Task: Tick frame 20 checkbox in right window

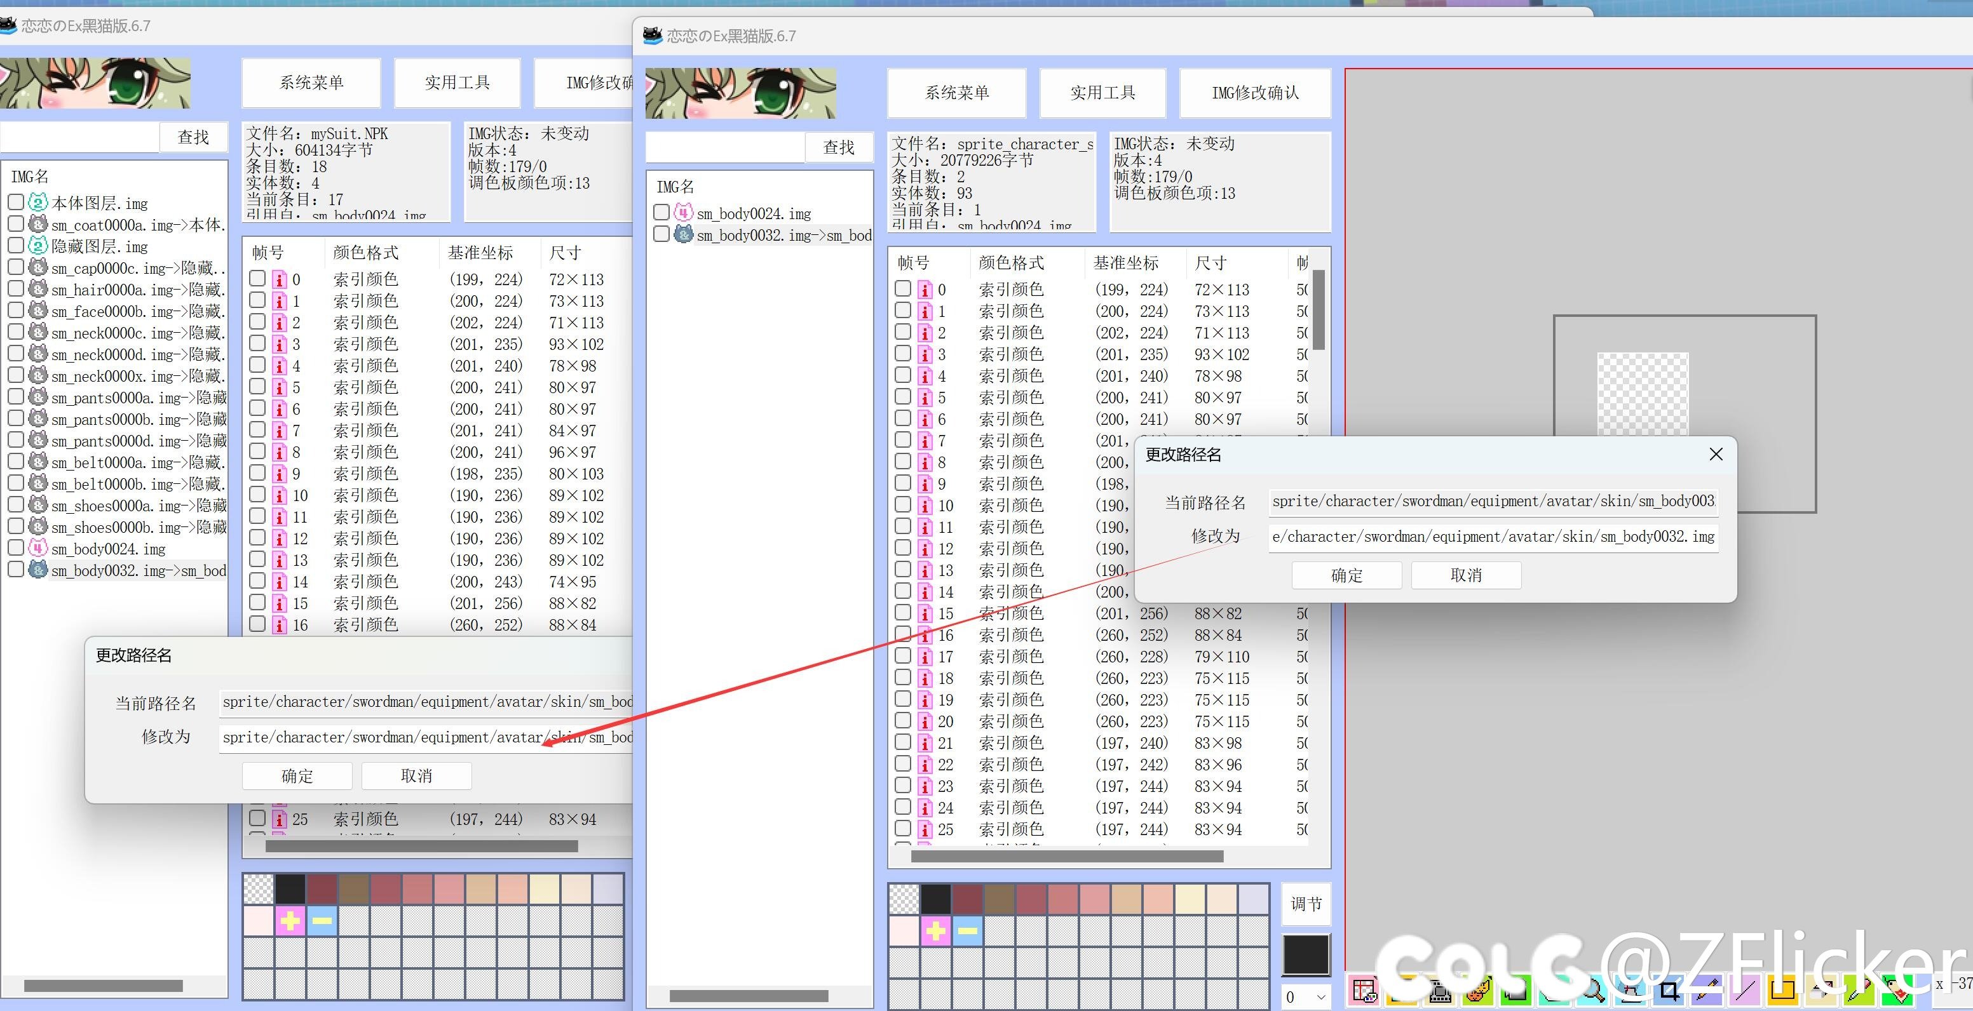Action: tap(903, 720)
